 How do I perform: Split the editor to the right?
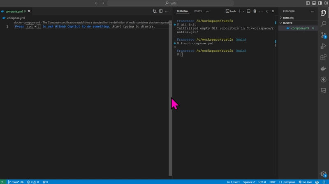pos(161,11)
